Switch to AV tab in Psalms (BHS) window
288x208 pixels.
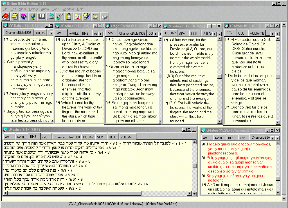point(7,137)
